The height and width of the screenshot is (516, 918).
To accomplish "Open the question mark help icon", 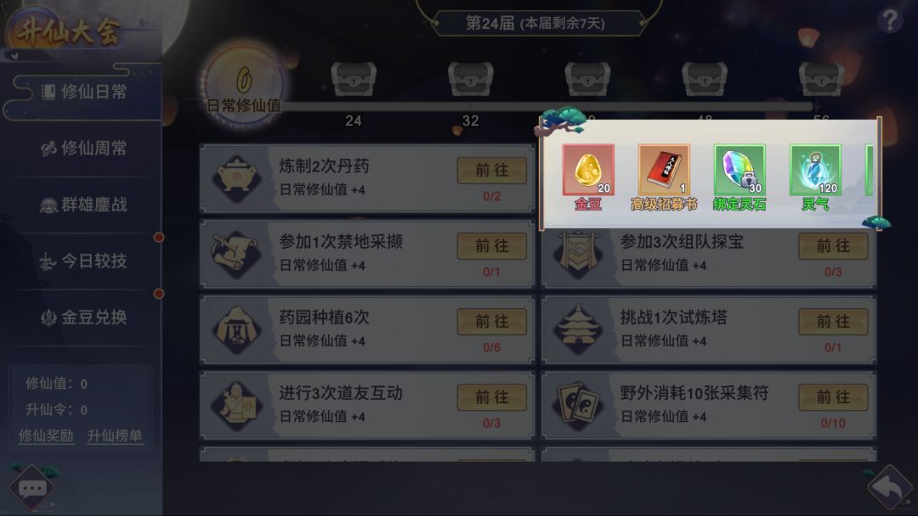I will coord(890,20).
